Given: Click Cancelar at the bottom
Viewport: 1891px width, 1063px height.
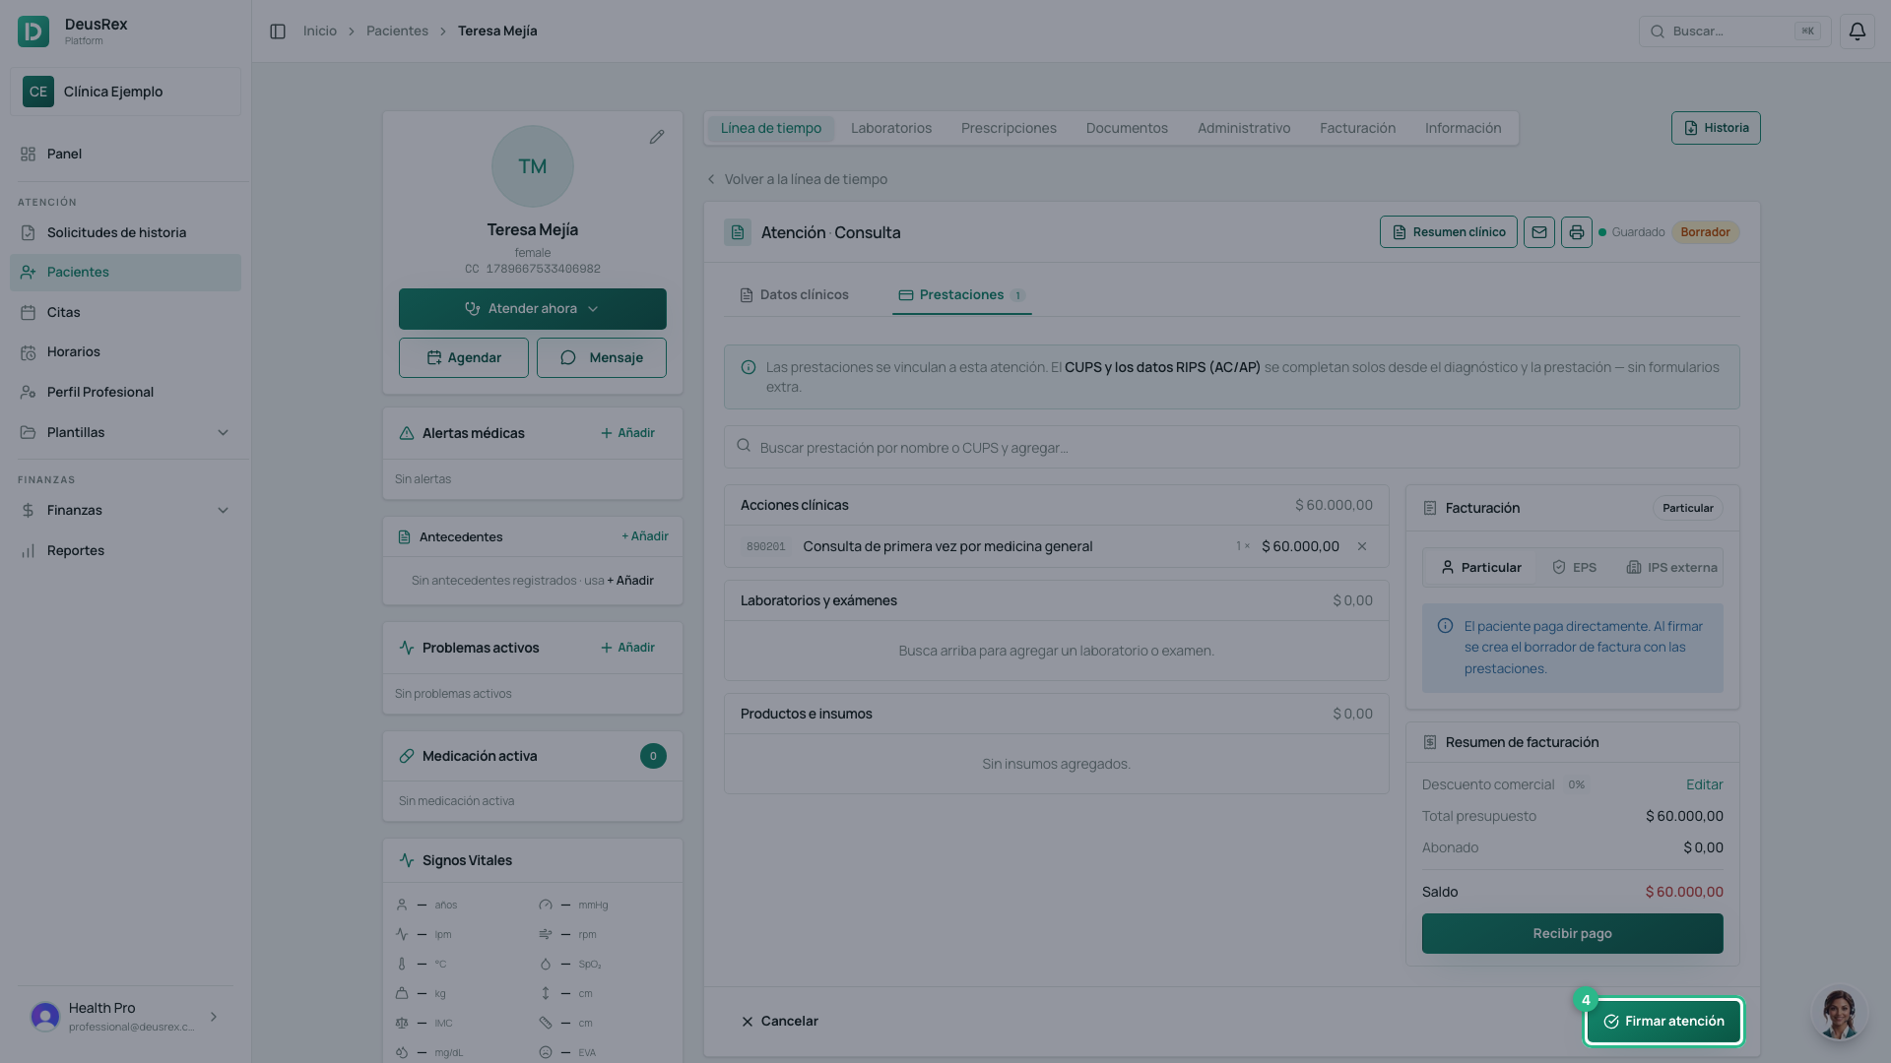Looking at the screenshot, I should click(779, 1022).
